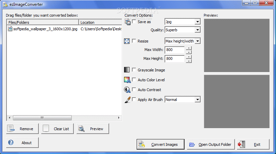Select softpedia_wallpaper_3_1600x1200.jpg in the list
Image resolution: width=276 pixels, height=154 pixels.
click(45, 29)
